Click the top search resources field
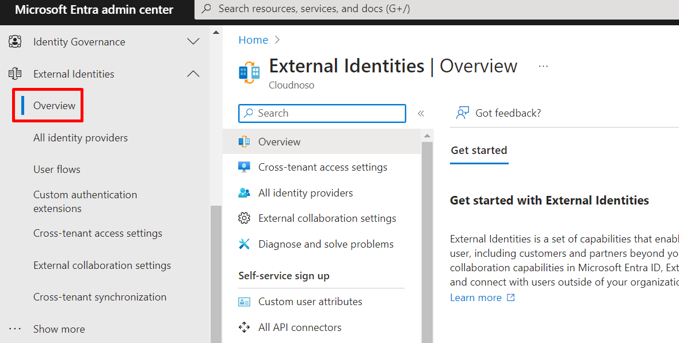 437,9
